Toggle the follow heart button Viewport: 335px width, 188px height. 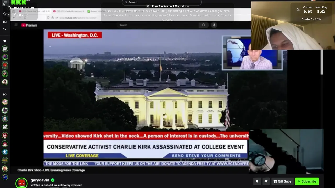[x=266, y=181]
